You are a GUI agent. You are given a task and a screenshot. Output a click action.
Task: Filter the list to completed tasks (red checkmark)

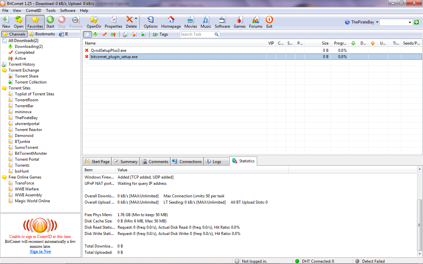pyautogui.click(x=104, y=34)
